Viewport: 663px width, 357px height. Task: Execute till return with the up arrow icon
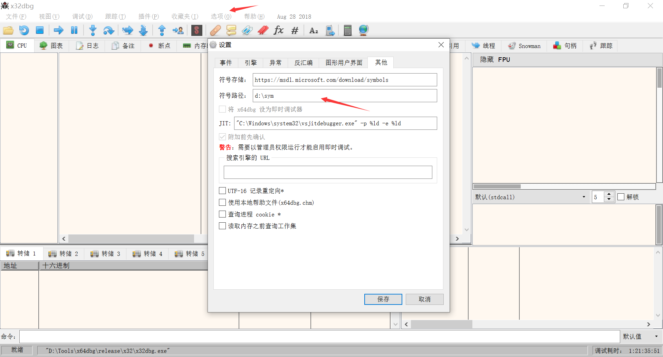[162, 30]
